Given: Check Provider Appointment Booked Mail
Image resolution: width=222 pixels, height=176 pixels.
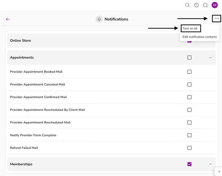Looking at the screenshot, I should pyautogui.click(x=189, y=72).
